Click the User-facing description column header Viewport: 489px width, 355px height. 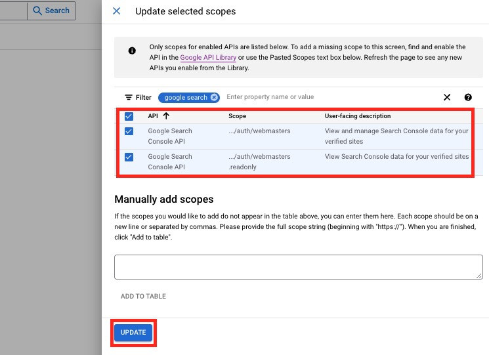[357, 116]
